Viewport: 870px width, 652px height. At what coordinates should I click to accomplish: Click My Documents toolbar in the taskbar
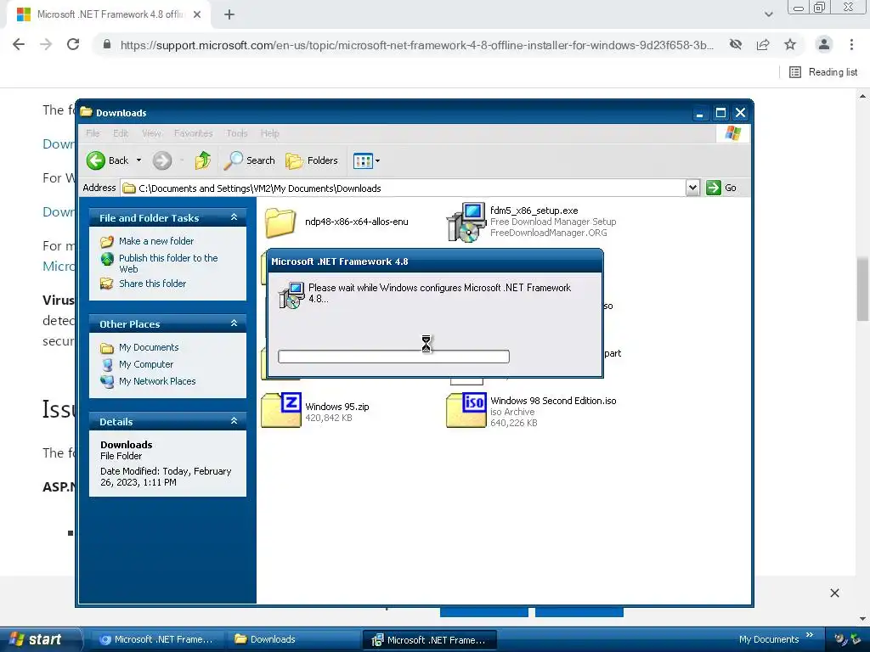tap(768, 639)
